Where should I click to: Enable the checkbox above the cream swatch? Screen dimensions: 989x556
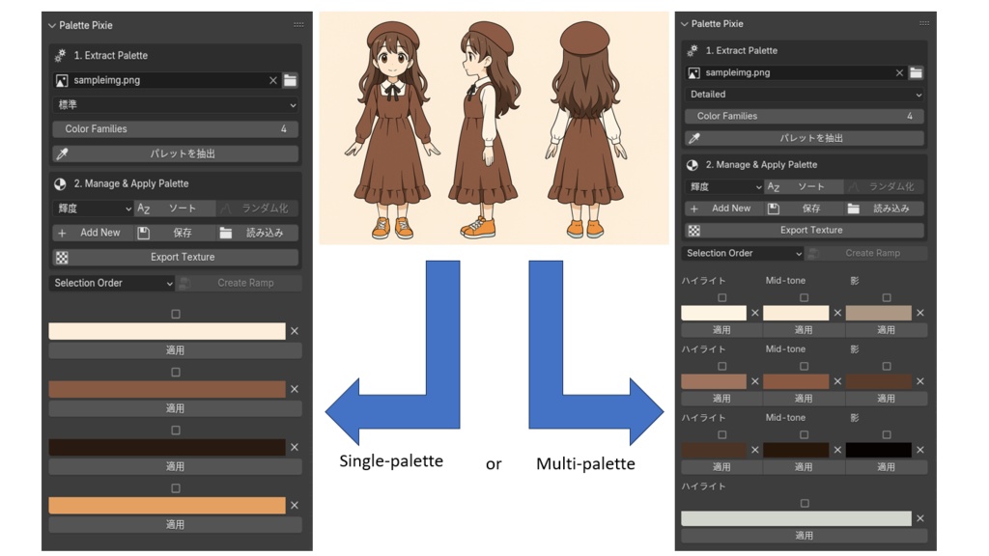(175, 313)
